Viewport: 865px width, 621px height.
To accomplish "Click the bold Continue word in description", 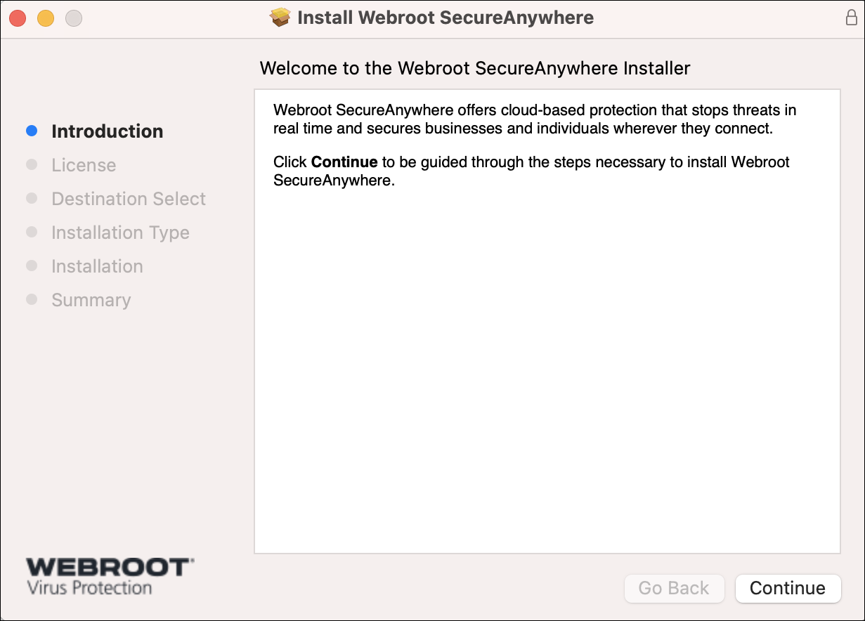I will point(344,162).
